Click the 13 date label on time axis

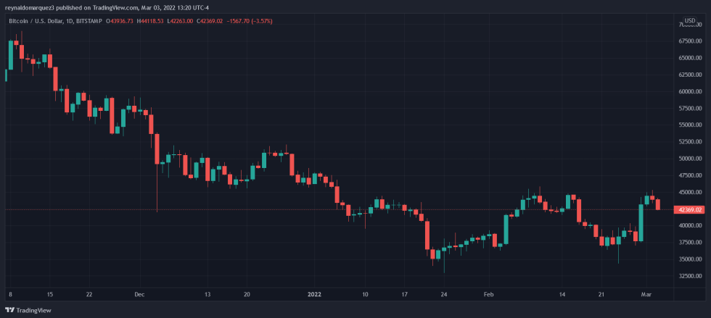point(207,294)
